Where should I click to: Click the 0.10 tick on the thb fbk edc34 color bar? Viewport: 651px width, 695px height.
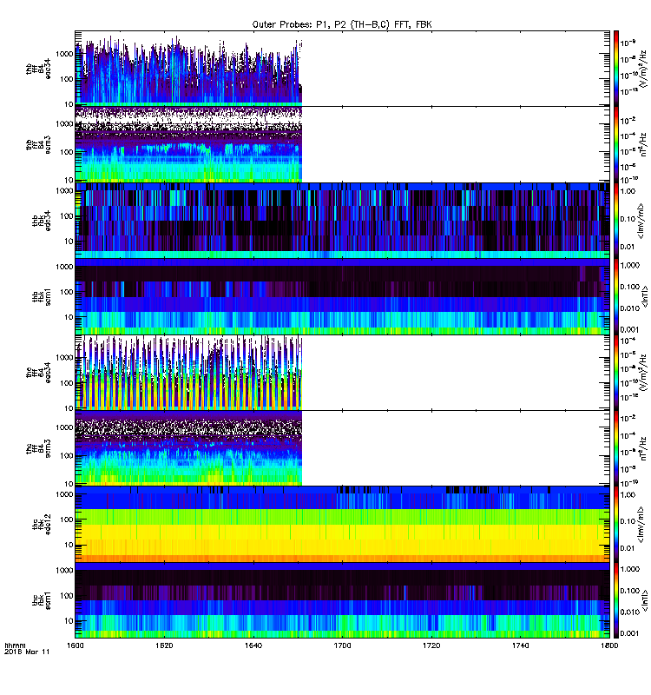[628, 219]
